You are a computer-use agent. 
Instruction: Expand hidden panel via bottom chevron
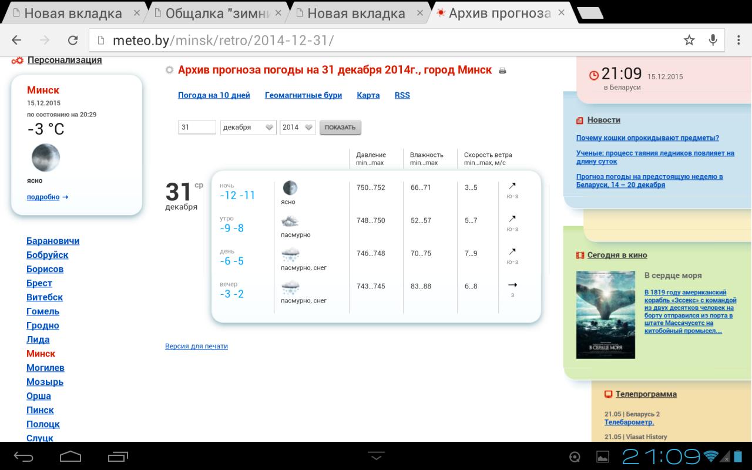click(x=376, y=456)
